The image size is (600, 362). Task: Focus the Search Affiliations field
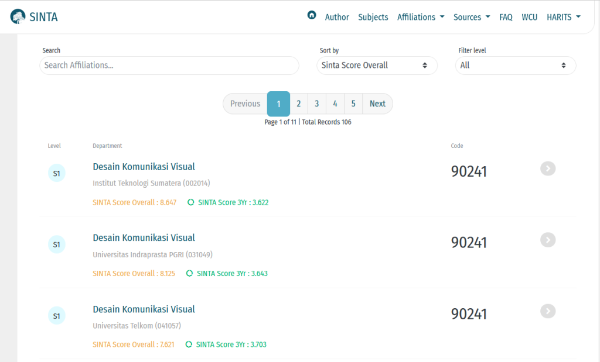point(169,65)
